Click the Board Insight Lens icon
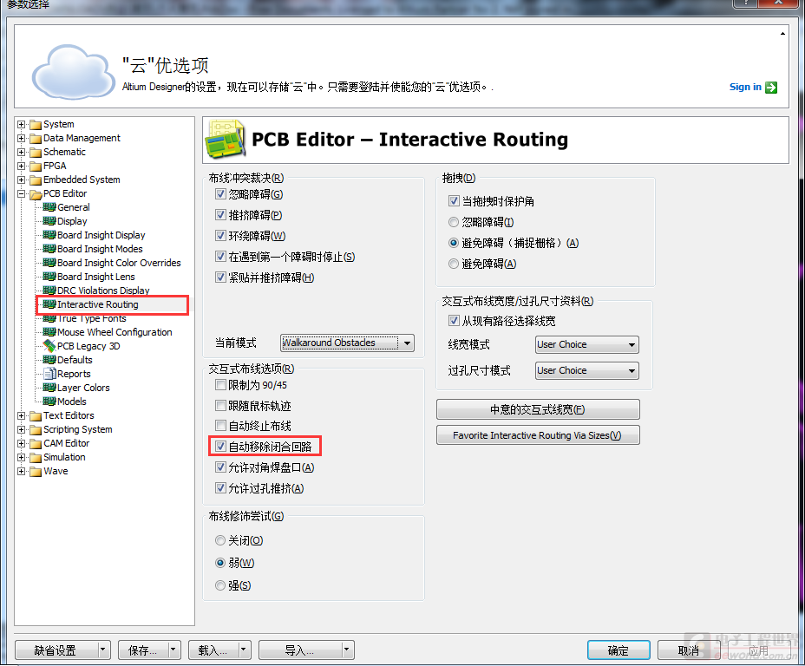Viewport: 805px width, 666px height. point(49,277)
